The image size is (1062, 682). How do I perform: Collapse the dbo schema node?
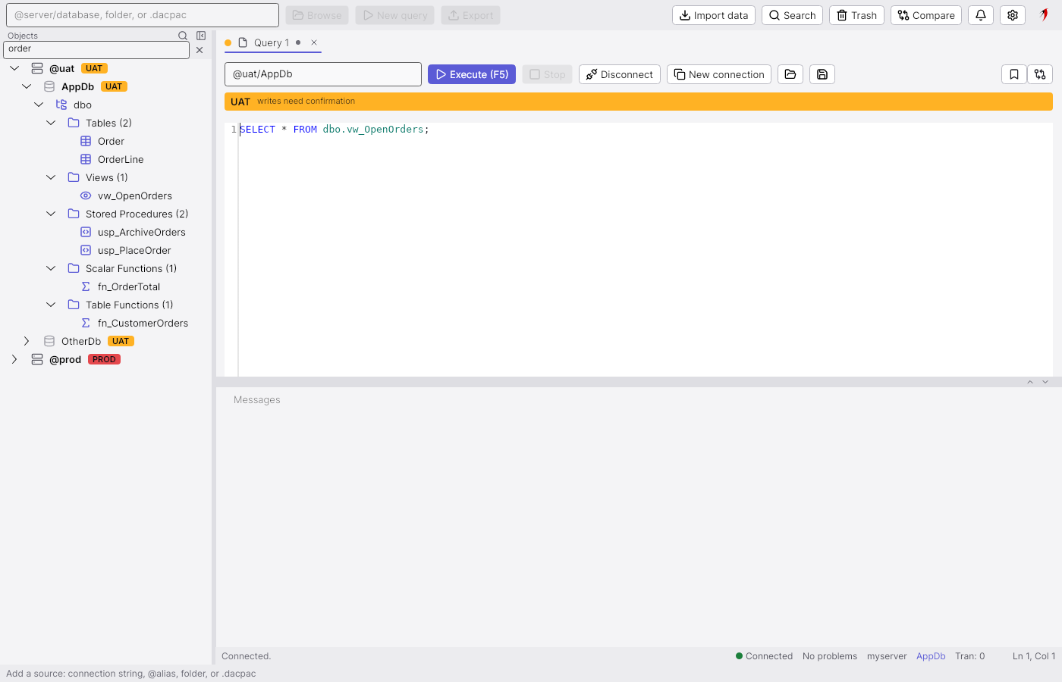[x=39, y=105]
